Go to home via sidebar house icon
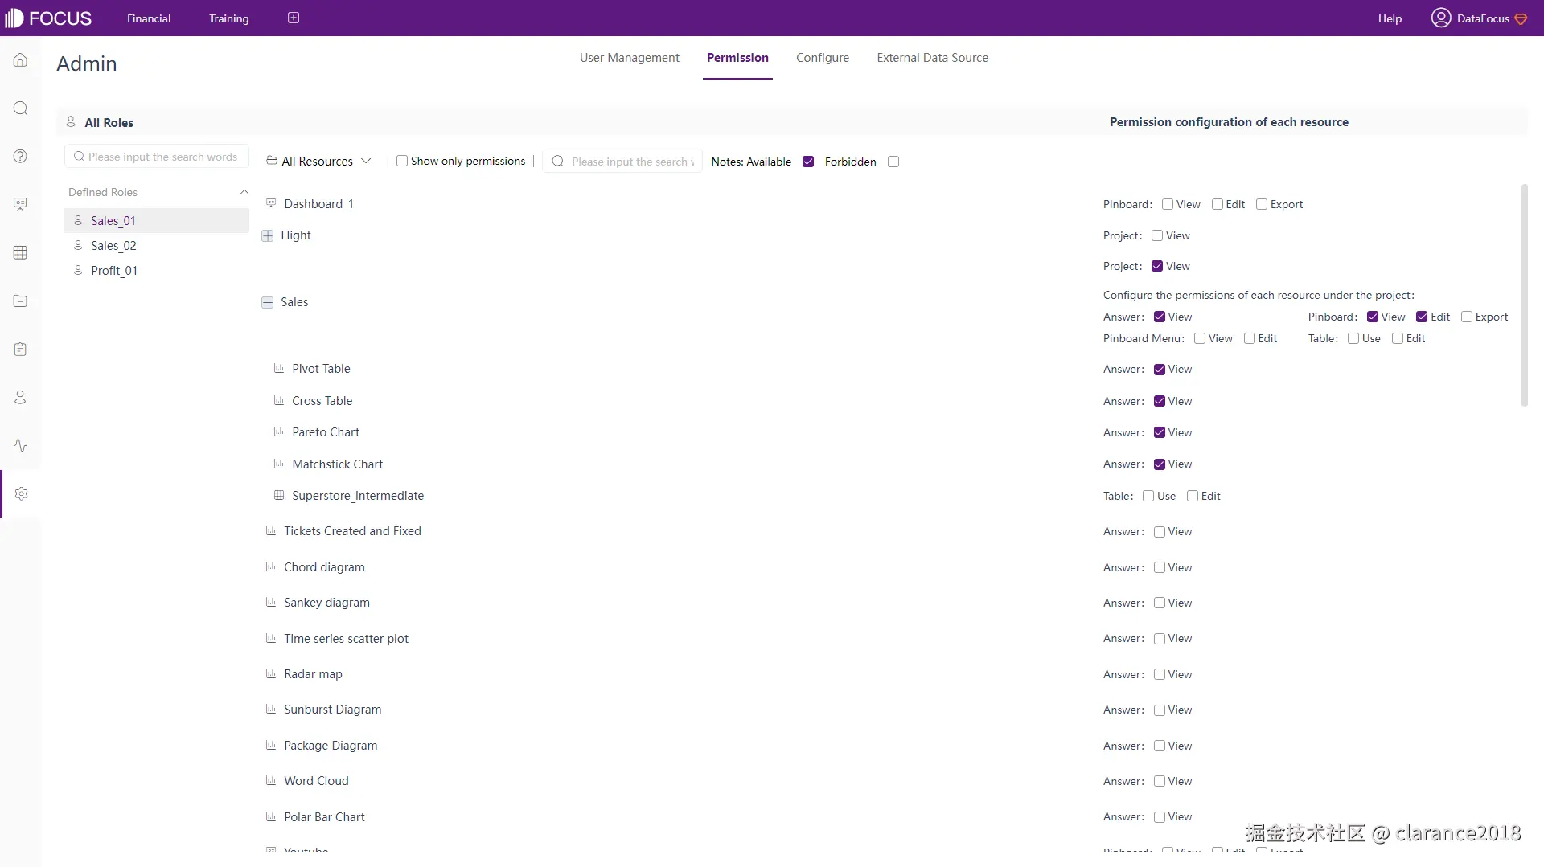The width and height of the screenshot is (1544, 867). (21, 60)
